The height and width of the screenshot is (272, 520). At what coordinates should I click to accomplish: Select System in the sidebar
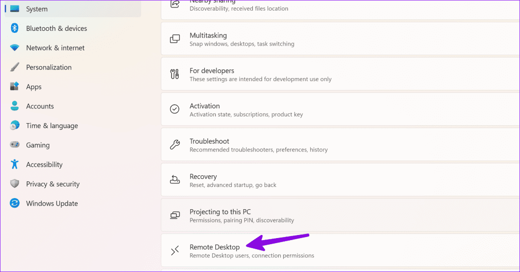tap(37, 9)
